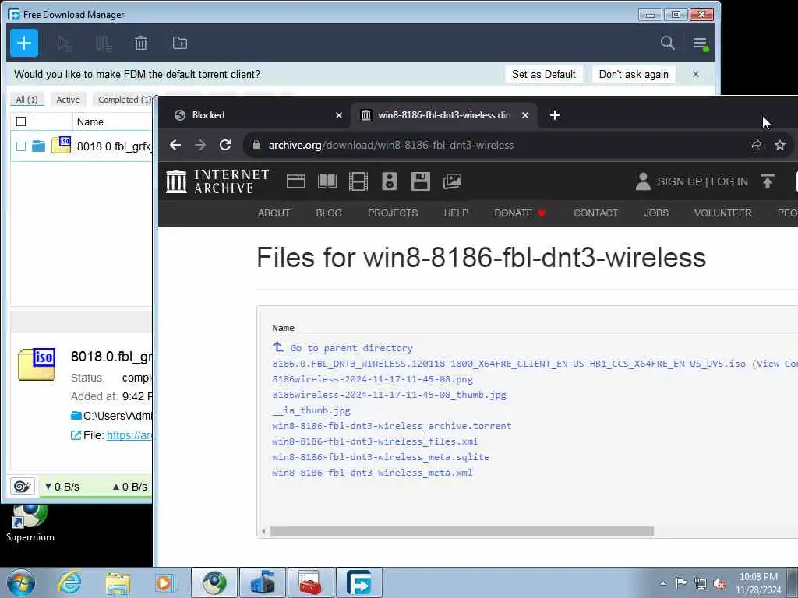Toggle select-all checkbox in FDM list header

tap(21, 121)
